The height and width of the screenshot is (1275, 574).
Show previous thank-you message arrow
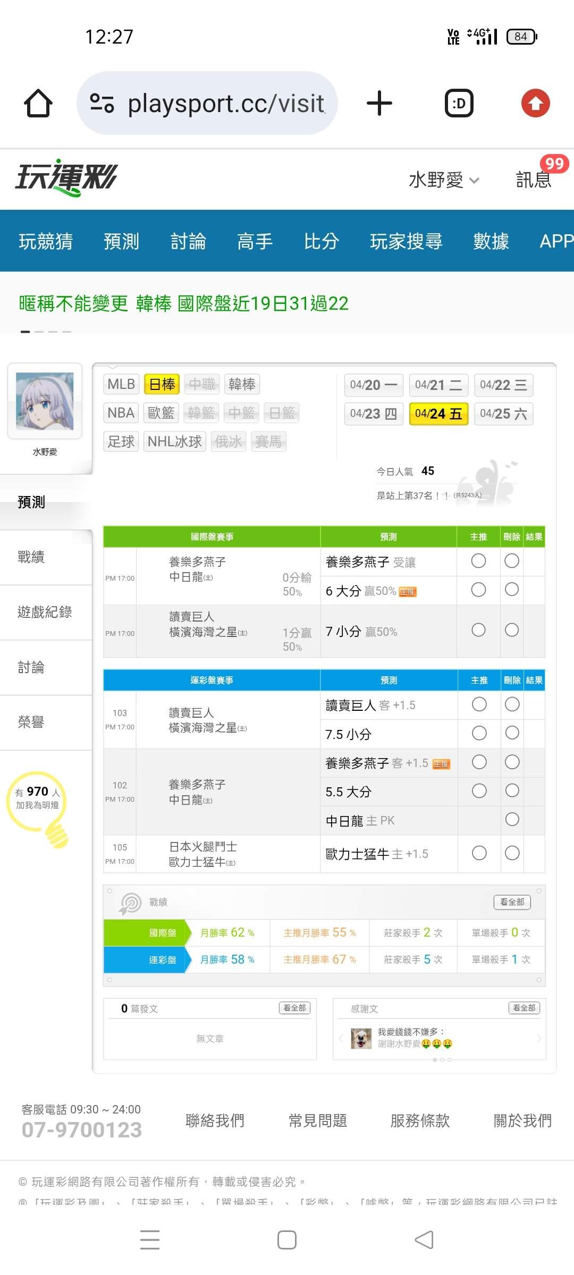point(341,1038)
